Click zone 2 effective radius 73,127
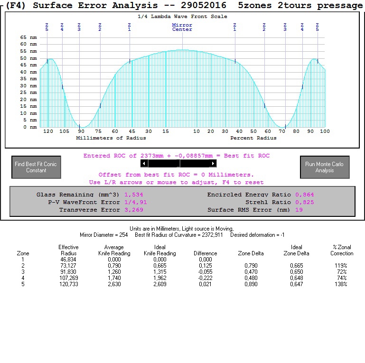This screenshot has width=365, height=363. coord(68,266)
